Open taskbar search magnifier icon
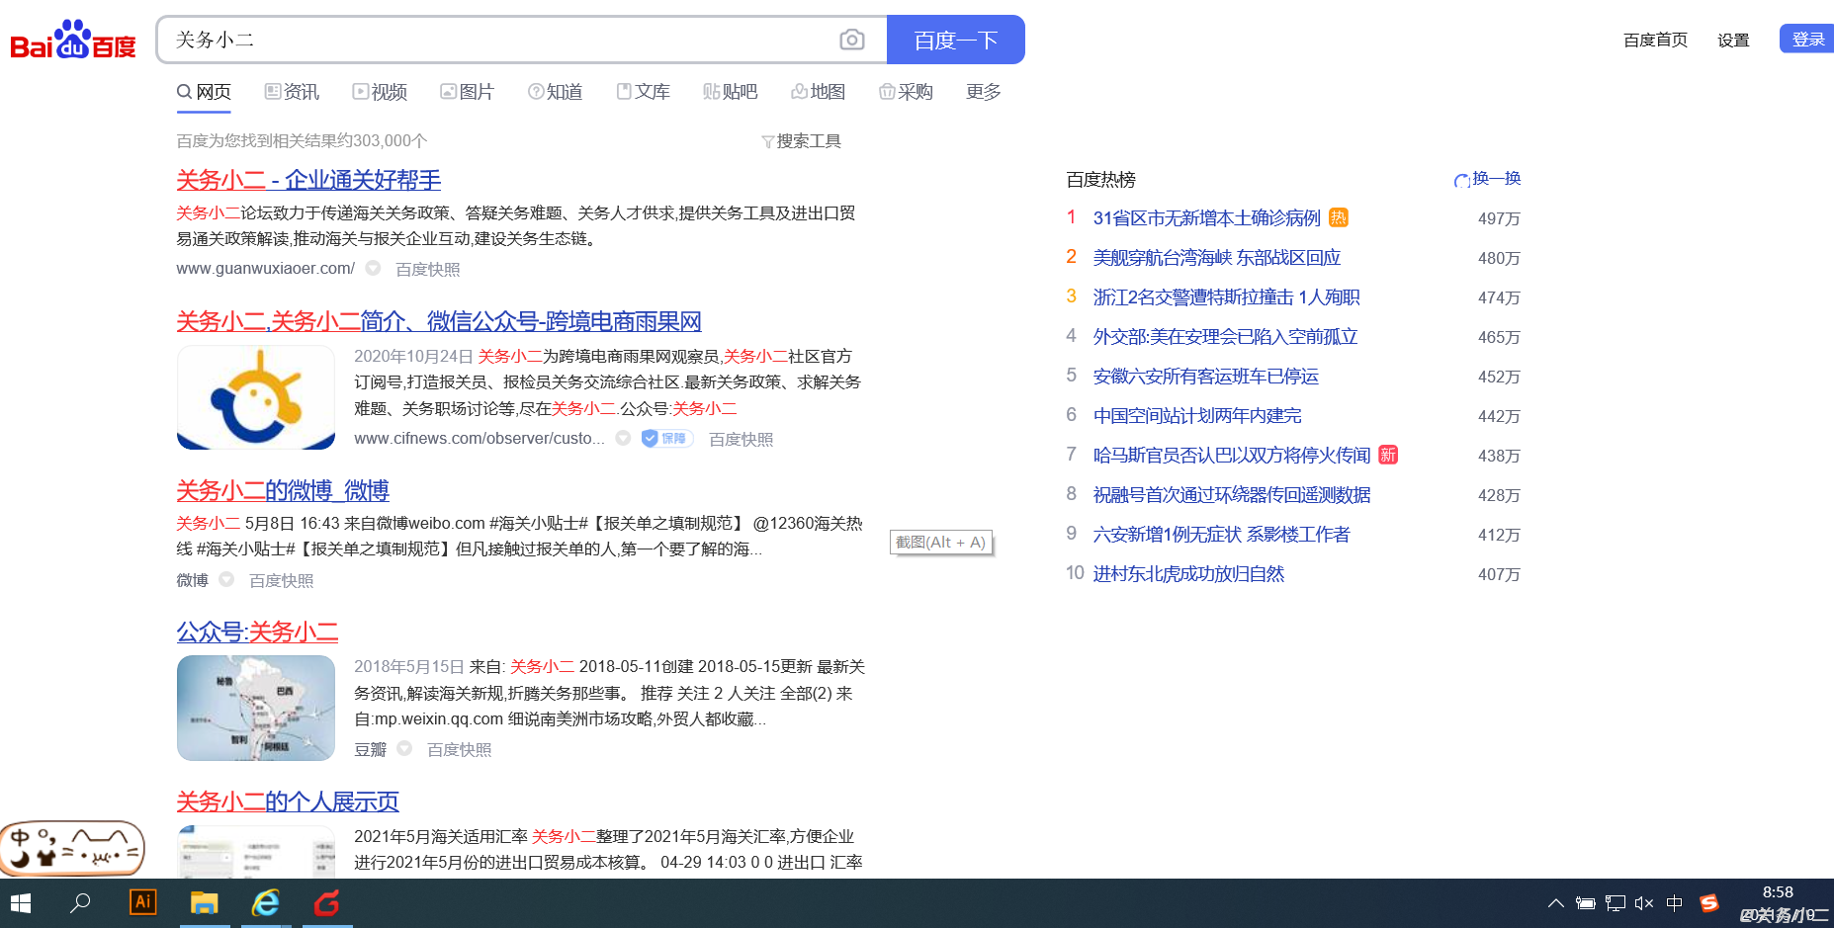This screenshot has height=928, width=1834. 80,903
